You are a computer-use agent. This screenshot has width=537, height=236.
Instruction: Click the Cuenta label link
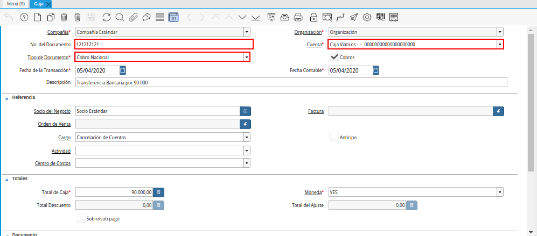tap(314, 44)
